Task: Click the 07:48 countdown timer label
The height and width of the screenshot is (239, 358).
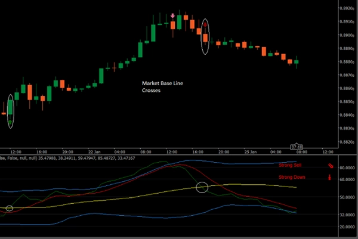Action: coord(296,146)
